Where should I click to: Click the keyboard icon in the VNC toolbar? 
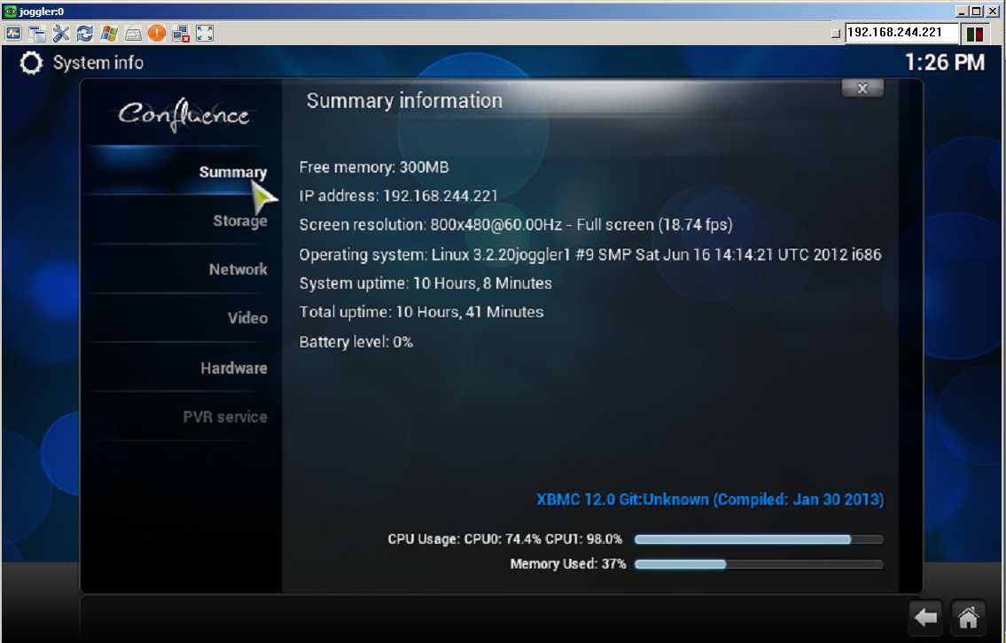tap(133, 34)
